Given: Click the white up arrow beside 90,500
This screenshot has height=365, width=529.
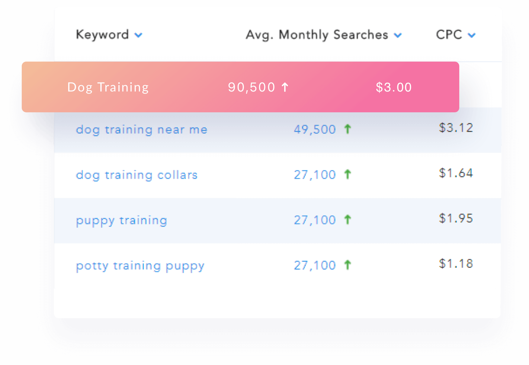Looking at the screenshot, I should (x=285, y=87).
